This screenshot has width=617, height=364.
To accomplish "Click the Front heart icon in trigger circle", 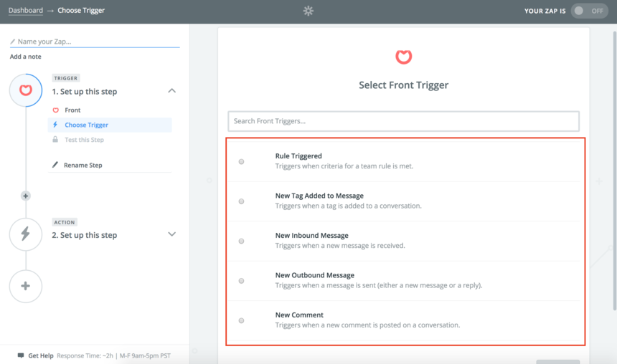I will click(x=26, y=90).
